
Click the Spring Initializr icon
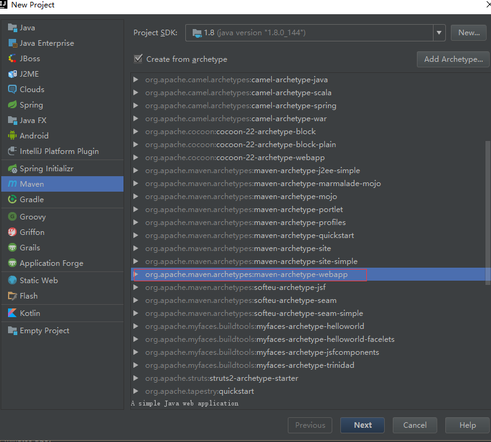point(12,169)
